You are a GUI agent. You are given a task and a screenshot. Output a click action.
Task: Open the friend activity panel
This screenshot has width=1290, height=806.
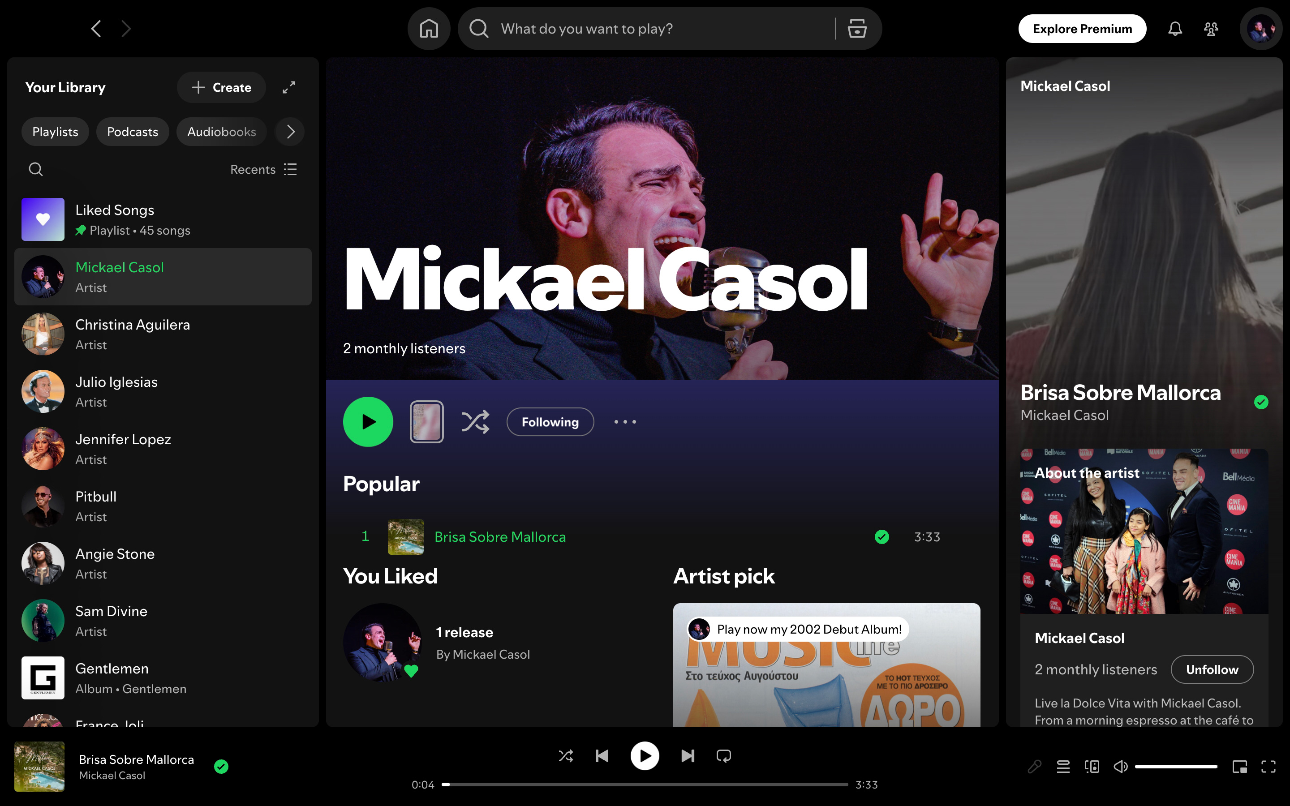tap(1211, 28)
